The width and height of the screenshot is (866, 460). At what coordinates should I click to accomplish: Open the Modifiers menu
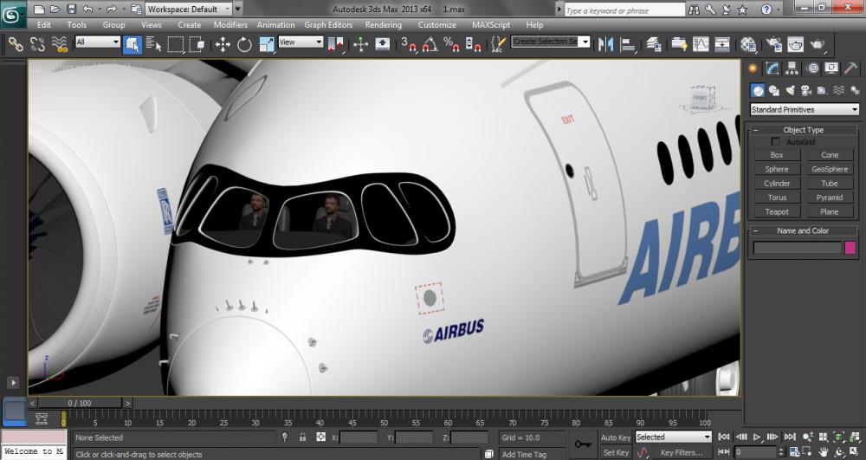230,25
